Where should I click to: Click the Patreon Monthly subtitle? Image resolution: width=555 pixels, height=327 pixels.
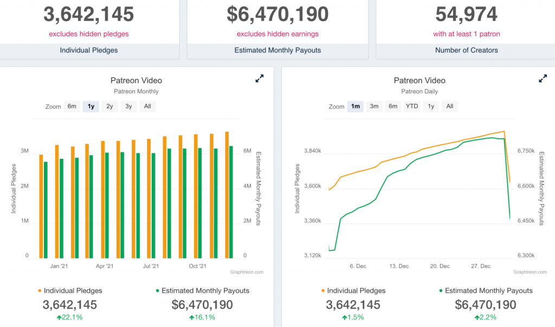pyautogui.click(x=136, y=92)
